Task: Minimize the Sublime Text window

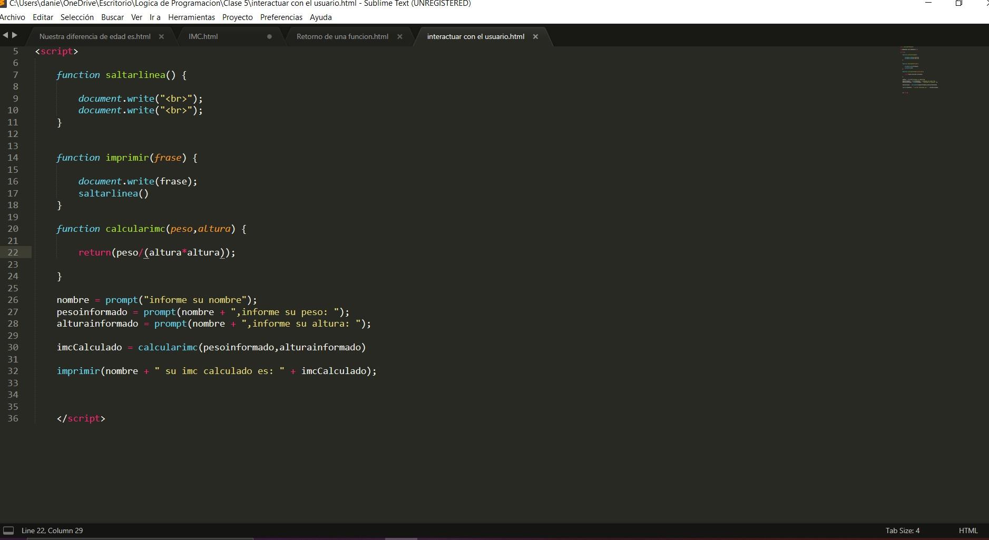Action: (928, 3)
